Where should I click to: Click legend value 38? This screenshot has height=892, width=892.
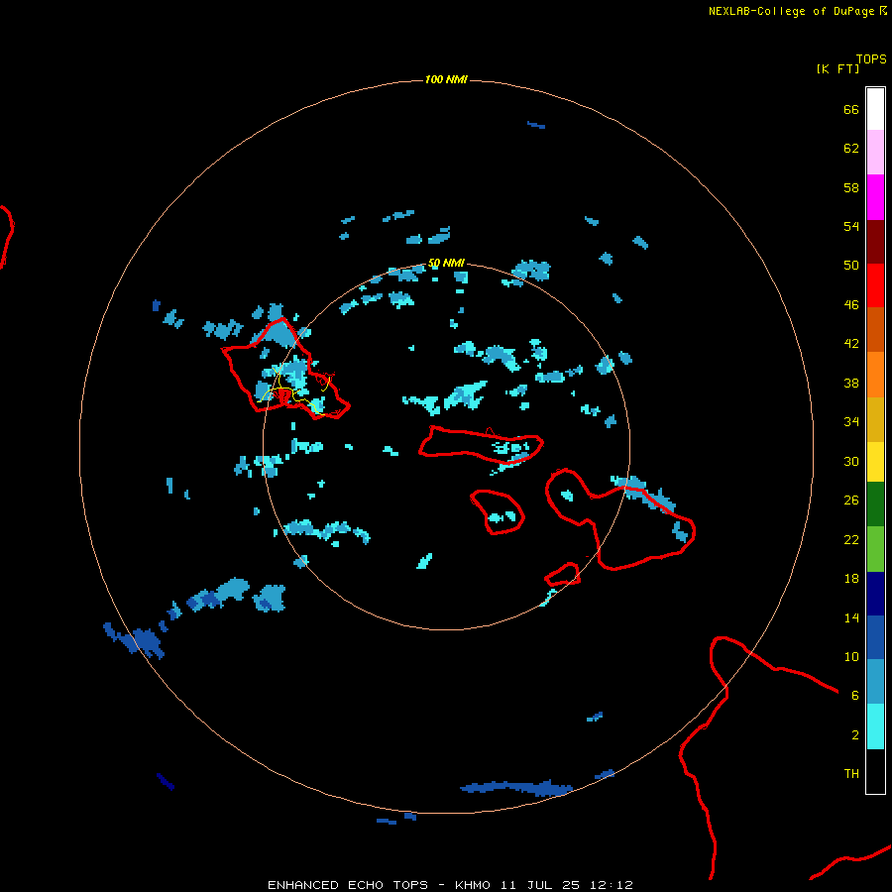[x=851, y=383]
